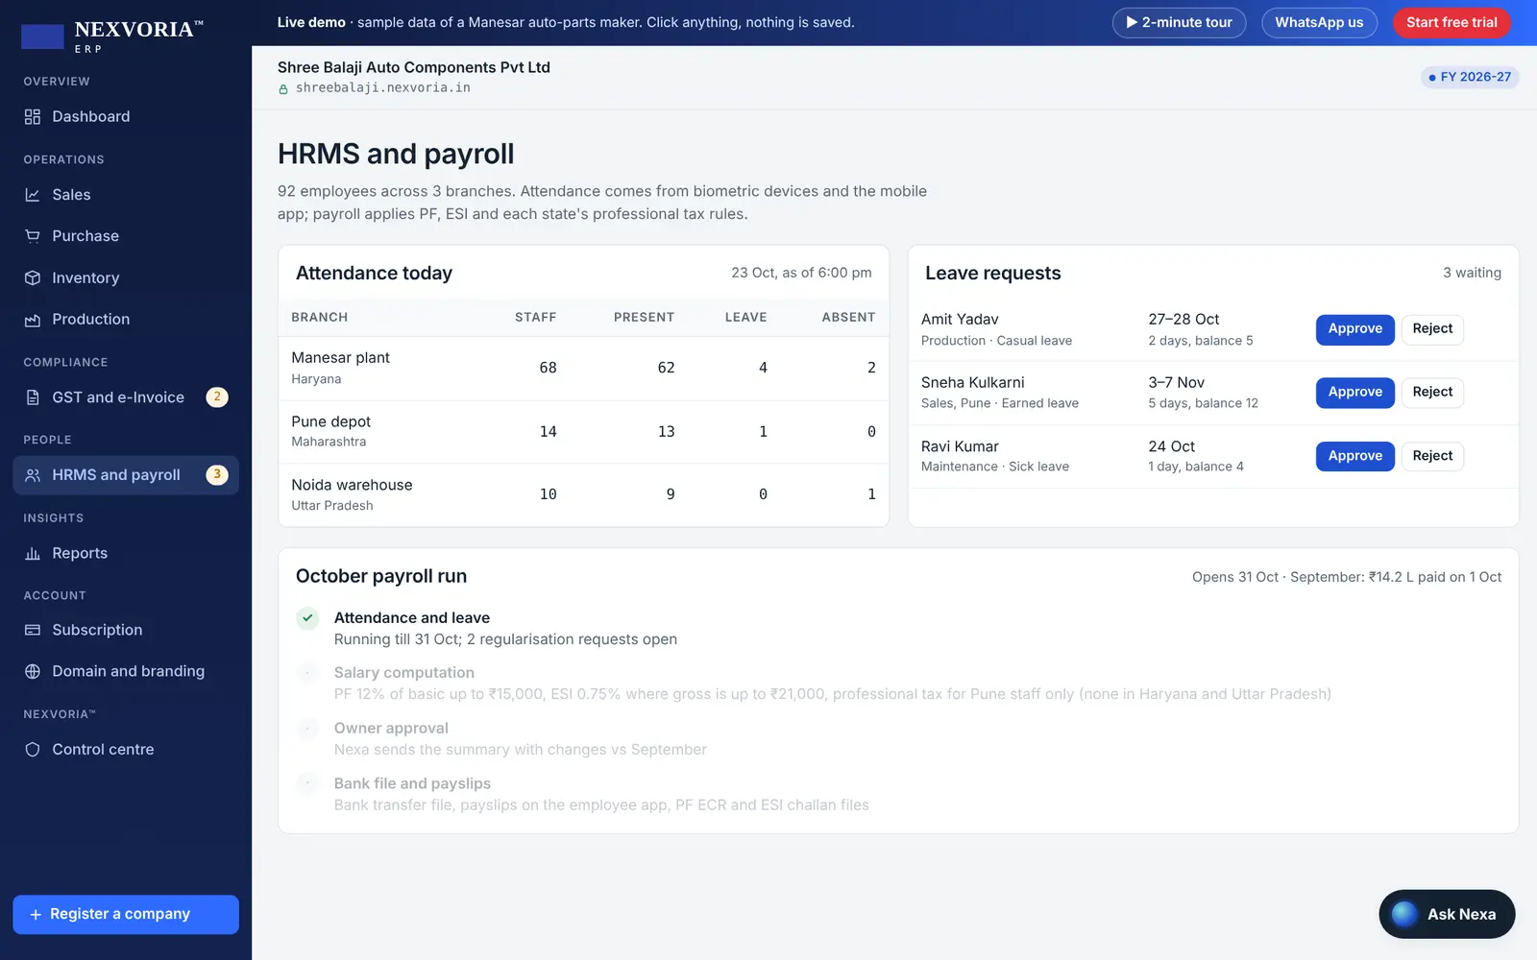Screen dimensions: 1537x960
Task: Click the Nexvoria ERP logo square
Action: 42,36
